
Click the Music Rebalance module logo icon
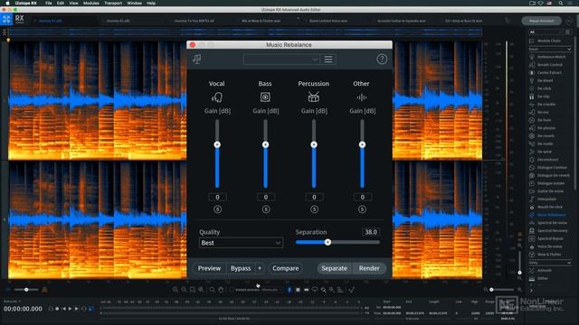click(197, 59)
